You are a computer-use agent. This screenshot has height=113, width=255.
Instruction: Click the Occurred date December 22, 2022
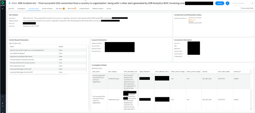31,26
